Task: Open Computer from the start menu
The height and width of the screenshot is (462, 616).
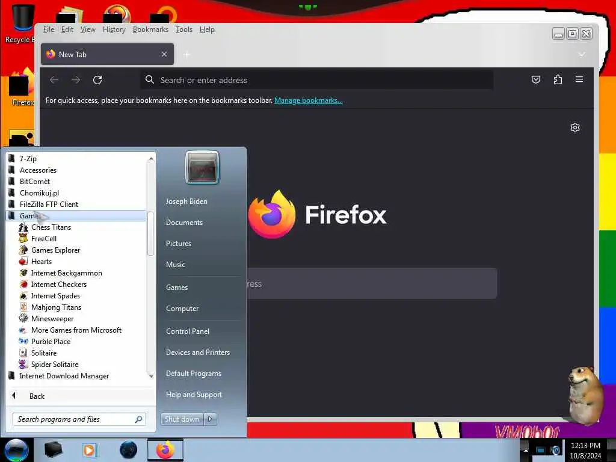Action: [x=182, y=309]
